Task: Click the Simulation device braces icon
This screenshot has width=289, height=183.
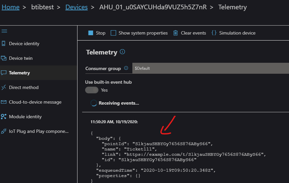Action: tap(214, 33)
